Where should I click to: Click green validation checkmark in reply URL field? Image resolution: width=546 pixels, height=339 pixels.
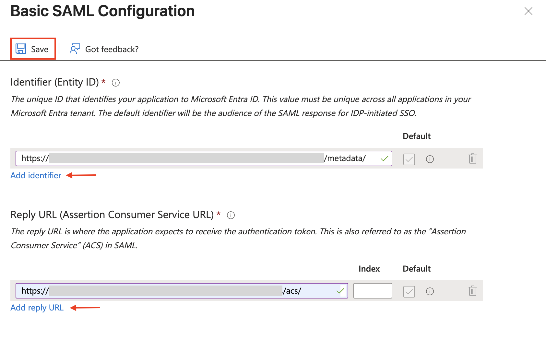pyautogui.click(x=340, y=291)
